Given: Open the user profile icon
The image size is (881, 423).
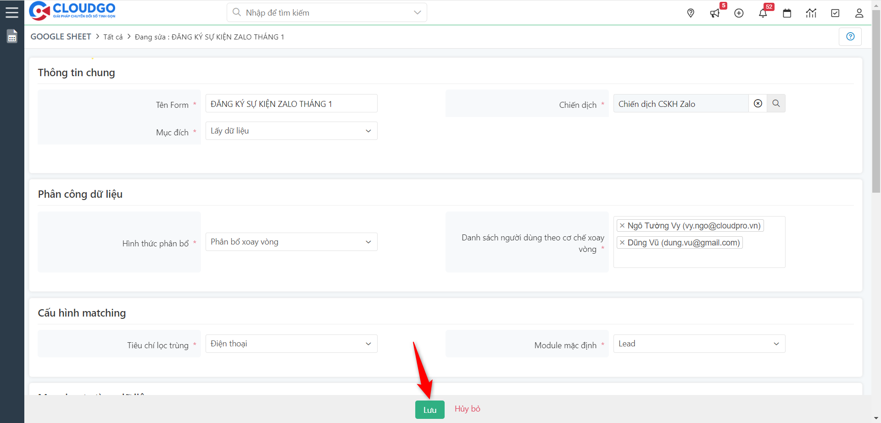Looking at the screenshot, I should pos(859,13).
